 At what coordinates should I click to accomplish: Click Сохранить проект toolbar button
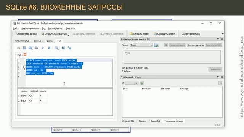click(x=164, y=34)
